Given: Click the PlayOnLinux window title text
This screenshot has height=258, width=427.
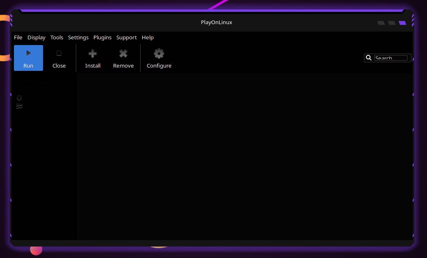Looking at the screenshot, I should pyautogui.click(x=216, y=22).
